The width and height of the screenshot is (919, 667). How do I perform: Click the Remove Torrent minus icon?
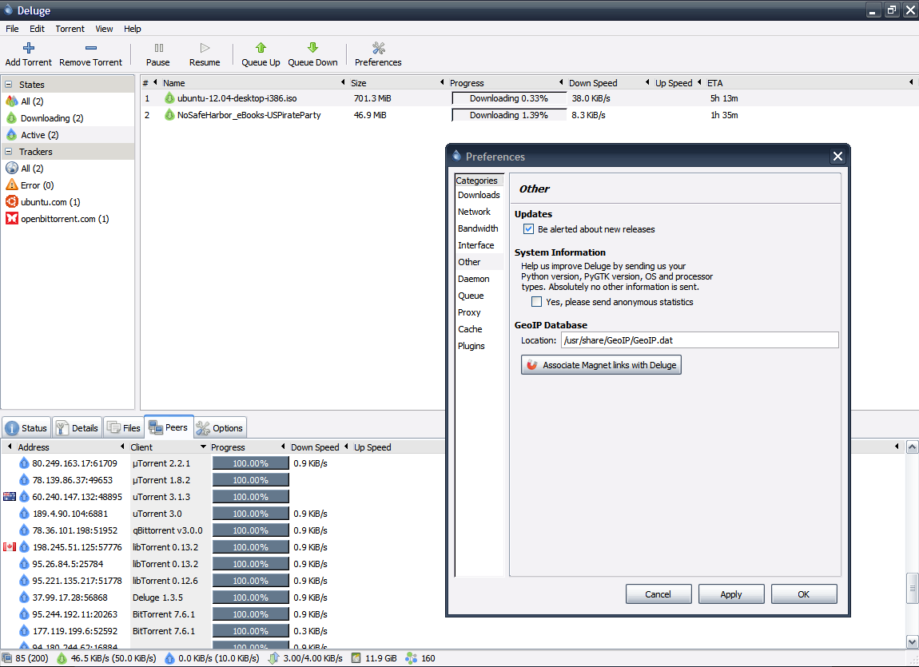(x=91, y=48)
